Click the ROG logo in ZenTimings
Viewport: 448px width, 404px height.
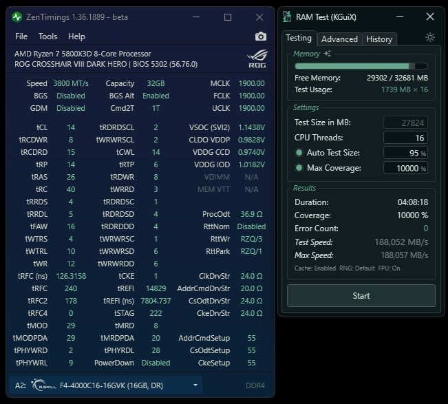point(257,59)
